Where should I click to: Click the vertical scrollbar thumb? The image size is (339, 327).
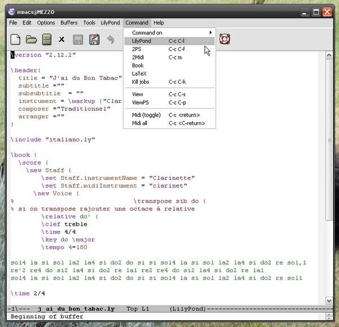329,140
